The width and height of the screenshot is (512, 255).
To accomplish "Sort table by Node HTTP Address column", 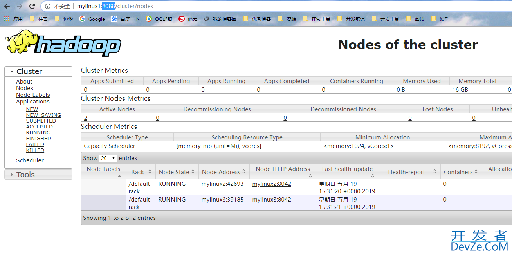I will (283, 171).
